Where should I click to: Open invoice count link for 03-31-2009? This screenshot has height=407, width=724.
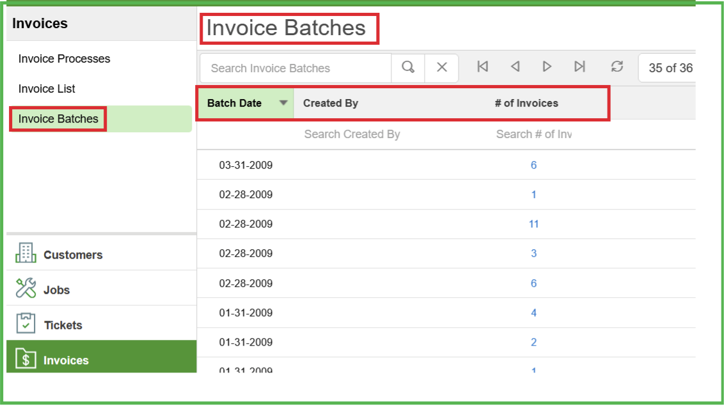point(533,165)
